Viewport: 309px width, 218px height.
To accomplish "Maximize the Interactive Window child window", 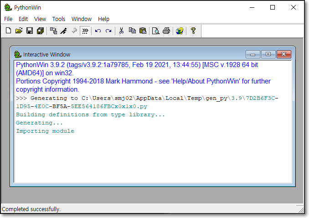I will click(x=268, y=54).
